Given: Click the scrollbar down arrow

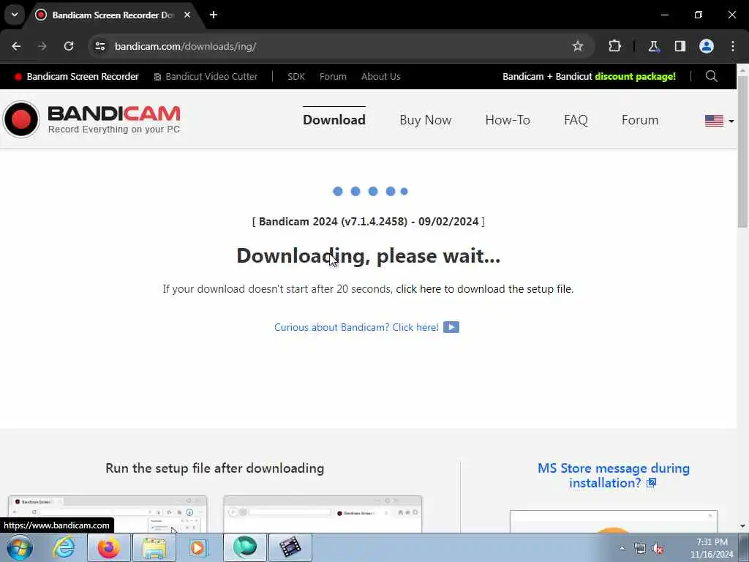Looking at the screenshot, I should pos(743,526).
